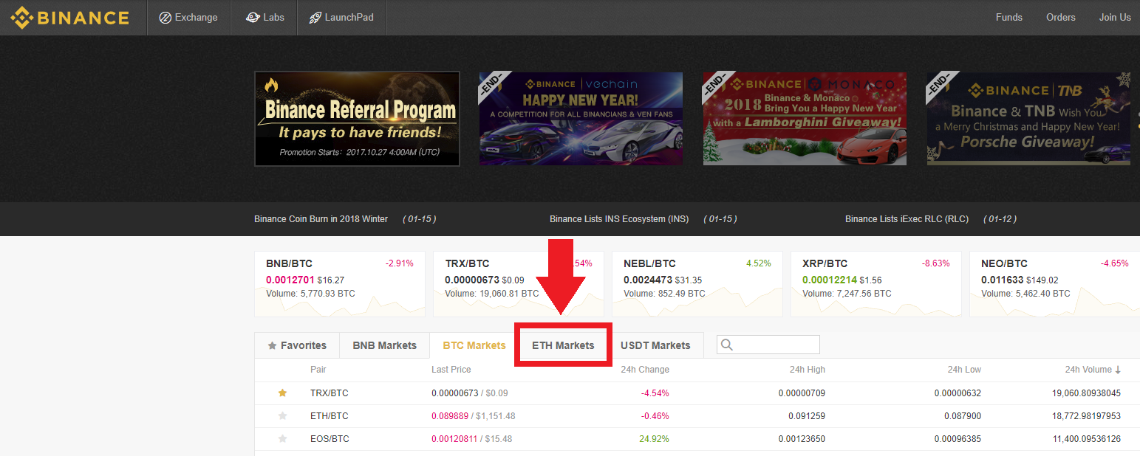Image resolution: width=1140 pixels, height=456 pixels.
Task: Click the TRX/BTC volume 19,060.80938045
Action: pyautogui.click(x=1086, y=393)
